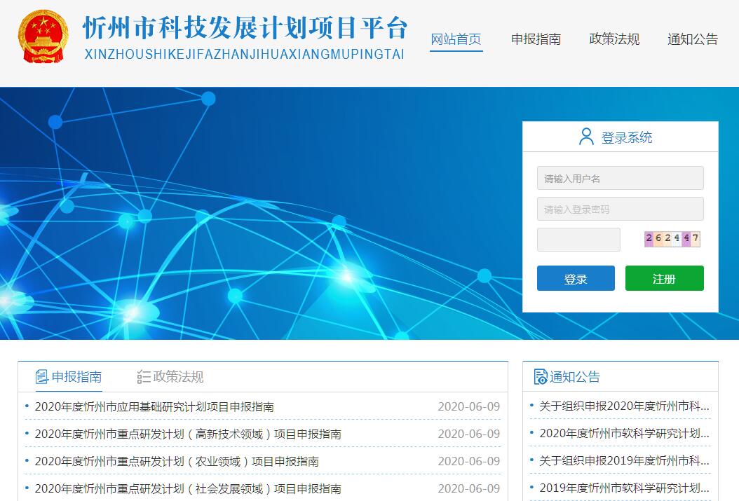
Task: Switch to the 政策法规 tab in the list panel
Action: pos(170,377)
